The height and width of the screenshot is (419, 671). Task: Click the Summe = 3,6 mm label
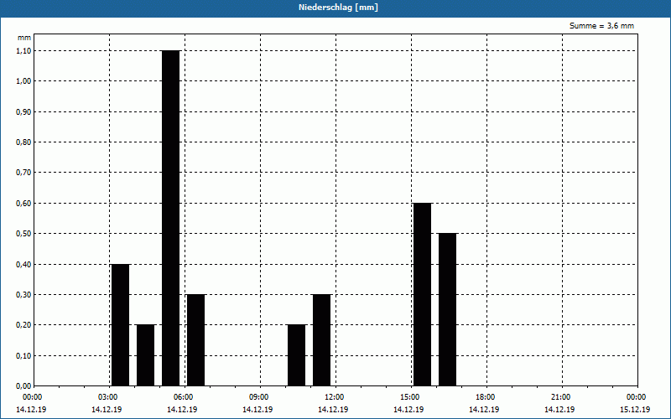[x=601, y=26]
